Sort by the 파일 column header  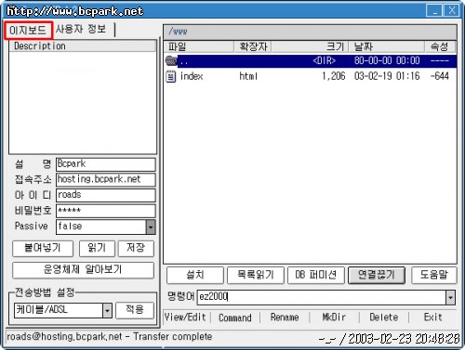click(199, 47)
